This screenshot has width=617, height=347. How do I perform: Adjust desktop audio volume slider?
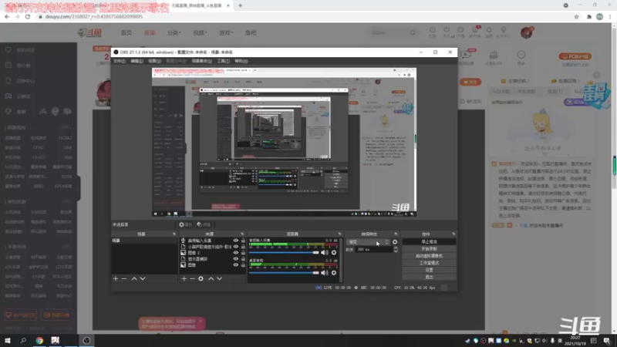click(x=284, y=273)
